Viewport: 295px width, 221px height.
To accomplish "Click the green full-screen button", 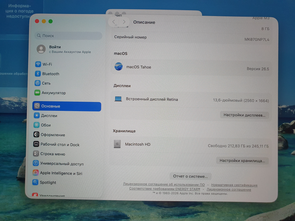I will click(50, 21).
